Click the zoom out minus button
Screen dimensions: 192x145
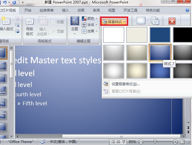[141, 142]
